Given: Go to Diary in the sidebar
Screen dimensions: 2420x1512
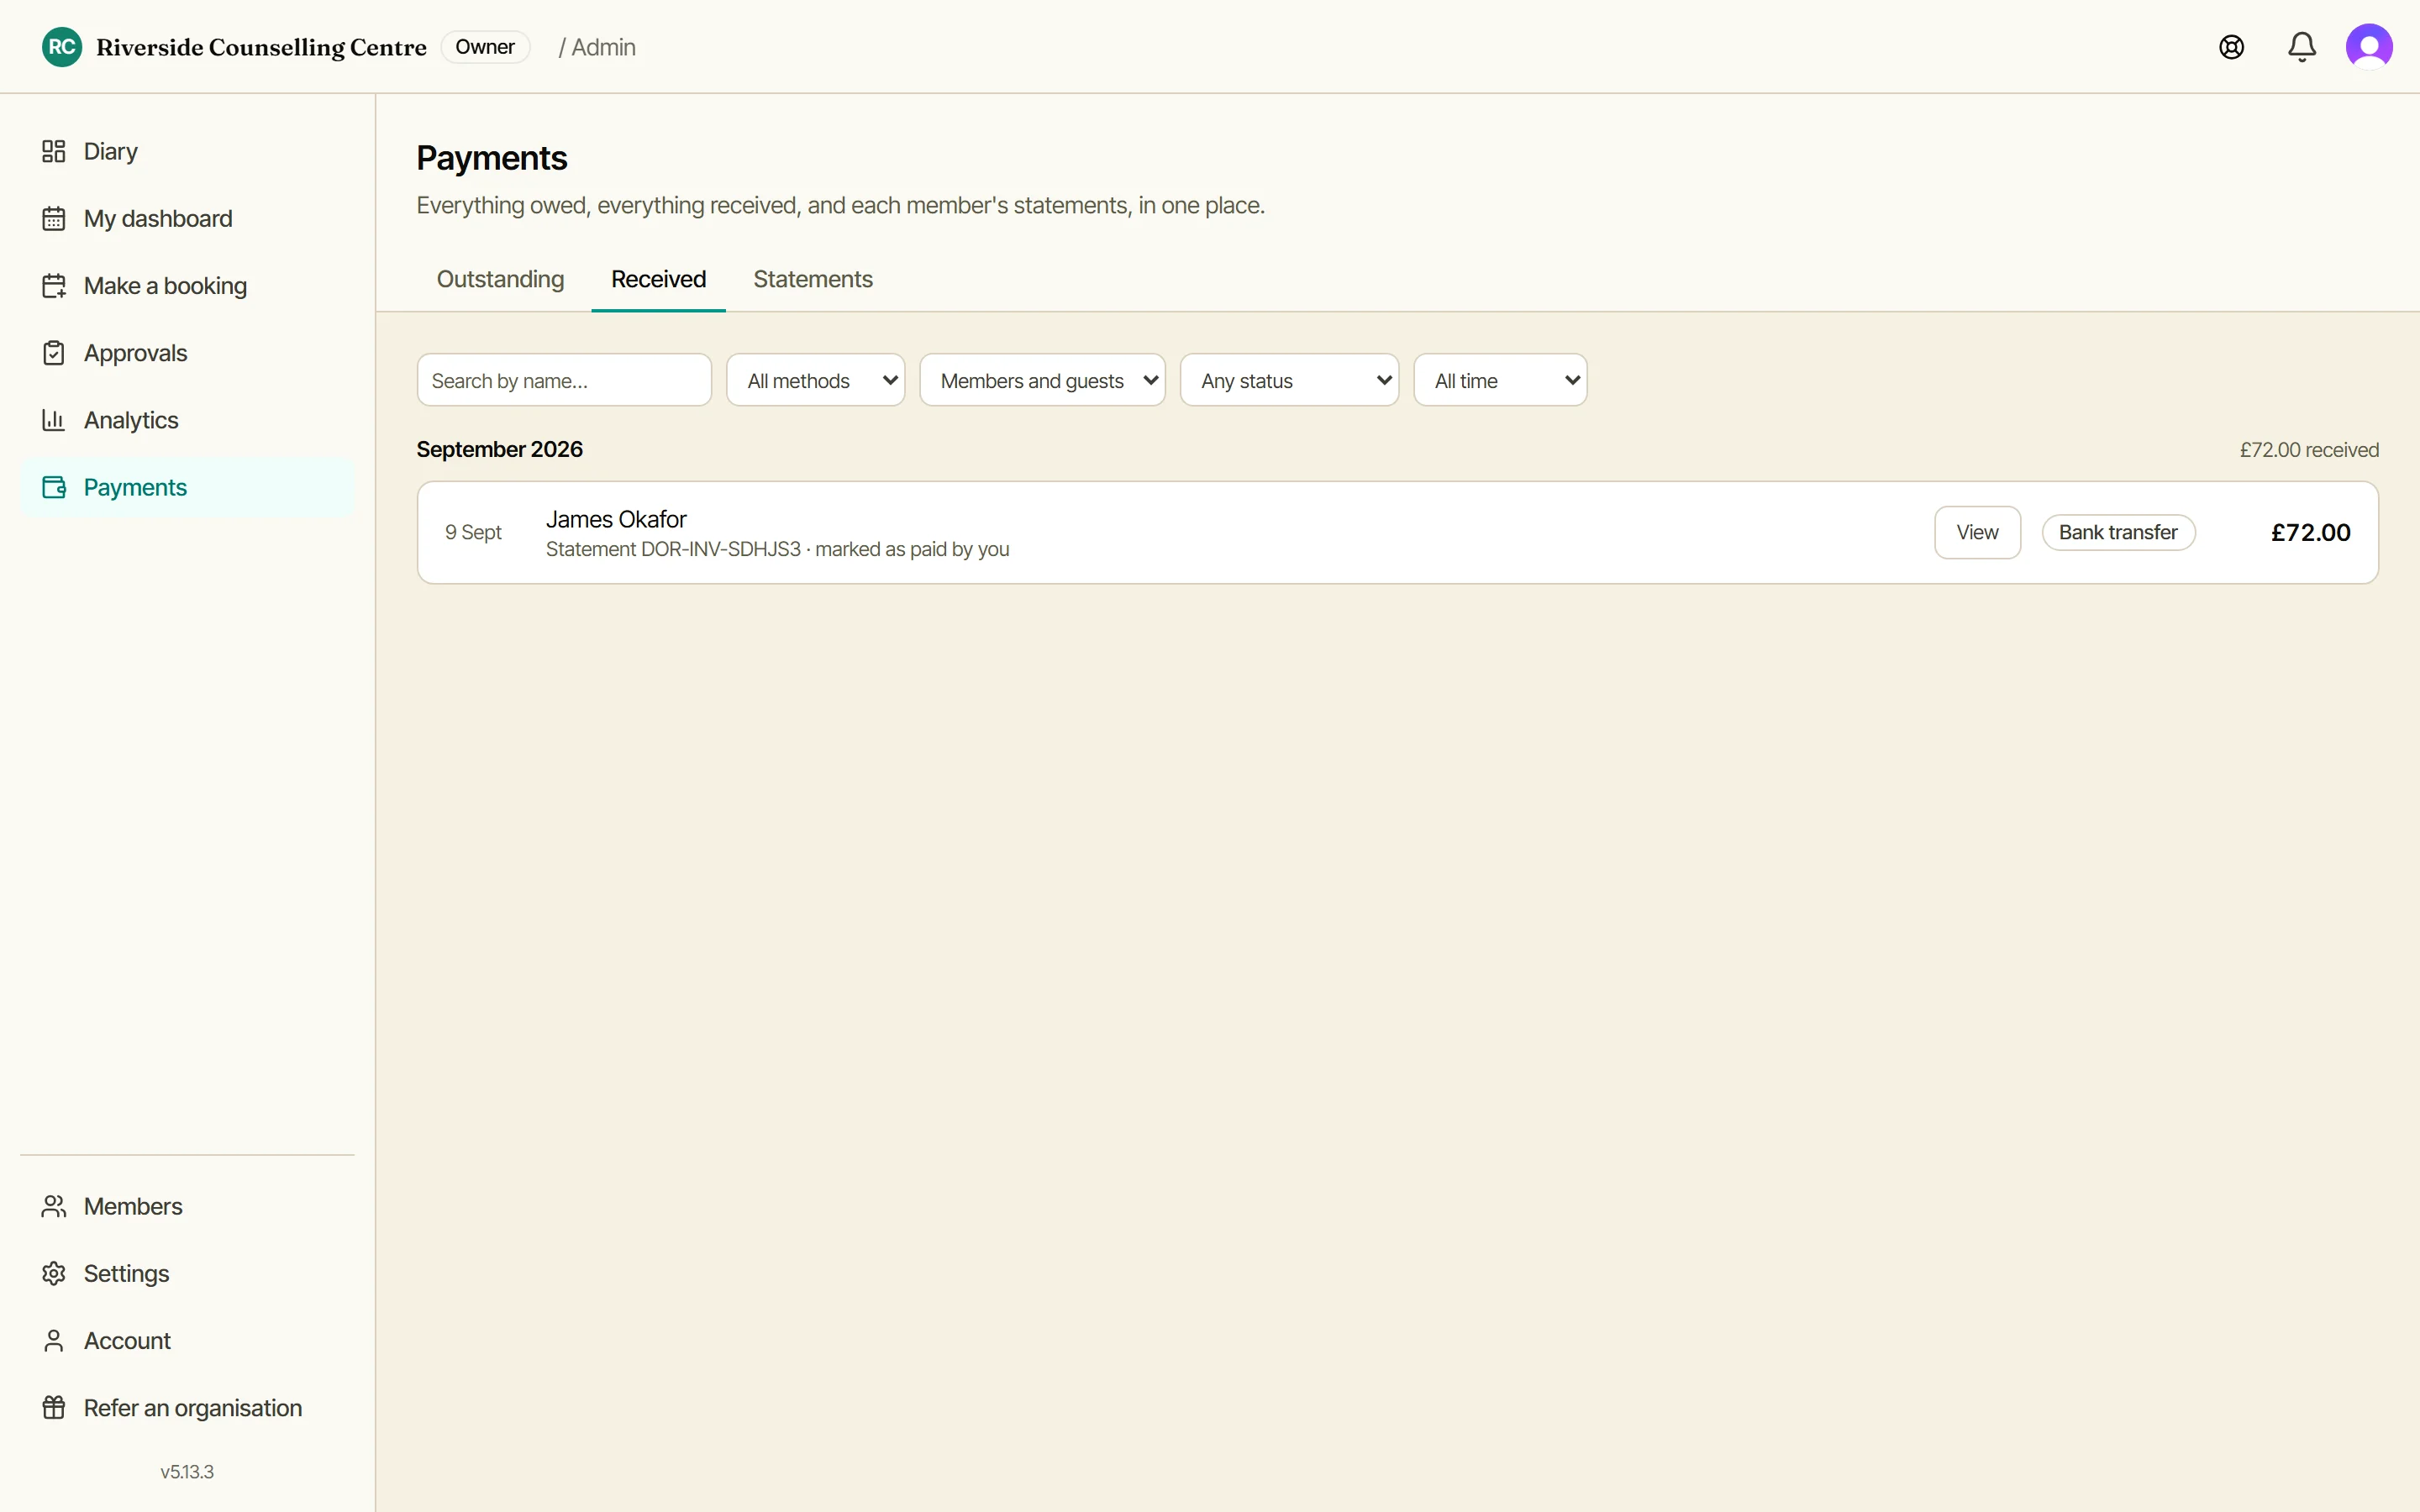Looking at the screenshot, I should (187, 151).
